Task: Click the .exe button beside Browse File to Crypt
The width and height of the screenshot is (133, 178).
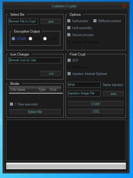Action: tap(51, 21)
